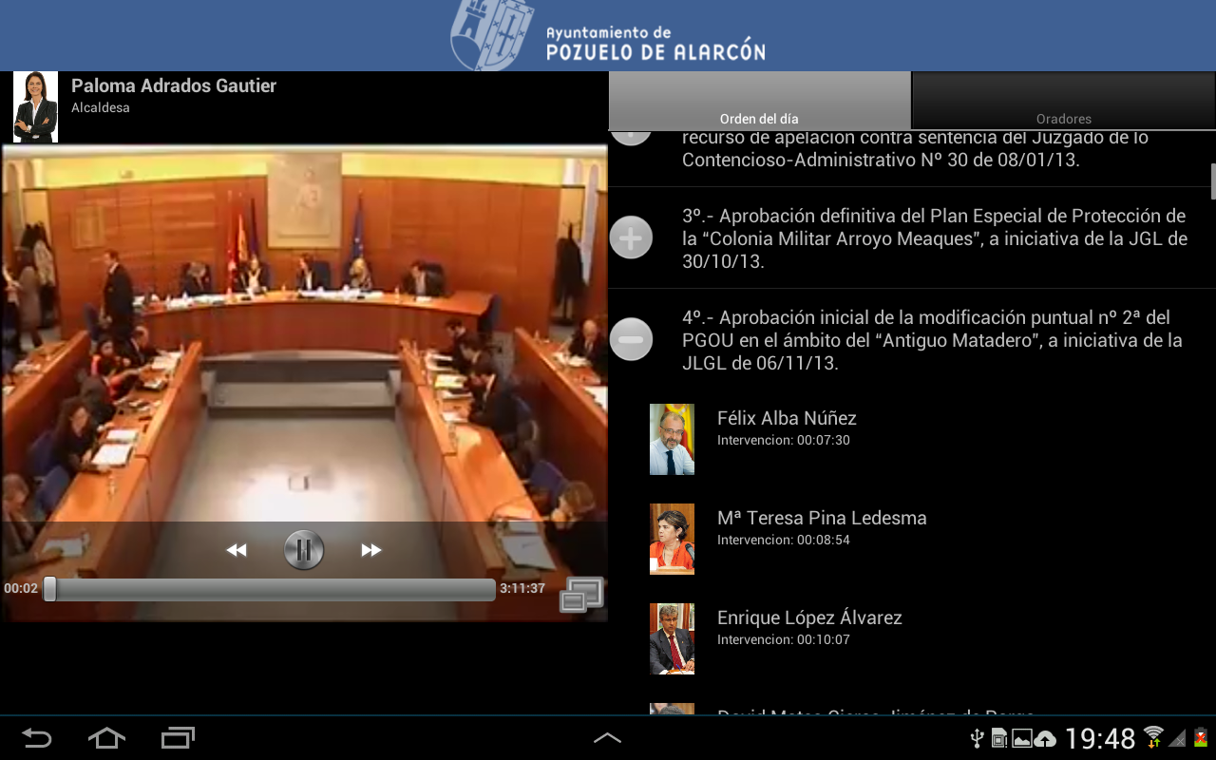This screenshot has width=1216, height=760.
Task: Open Mª Teresa Pina Ledesma photo thumbnail
Action: [x=672, y=539]
